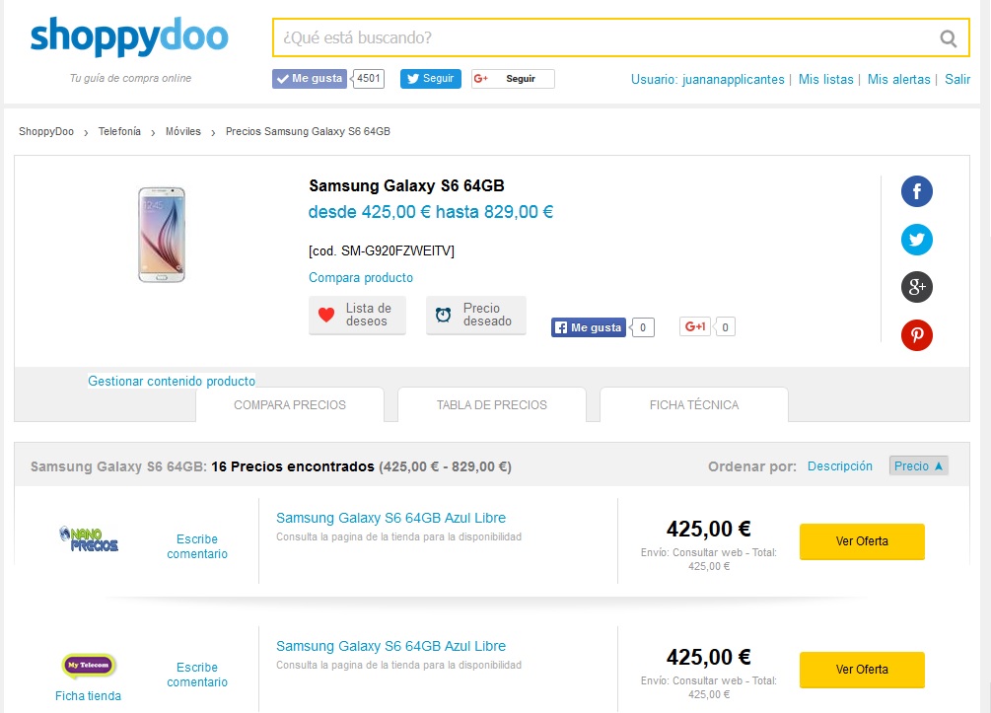This screenshot has width=991, height=713.
Task: Open the Compara producto link
Action: coord(361,278)
